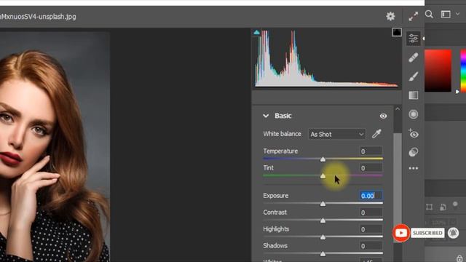
Task: Click the Exposure value field showing 0.00
Action: click(371, 196)
